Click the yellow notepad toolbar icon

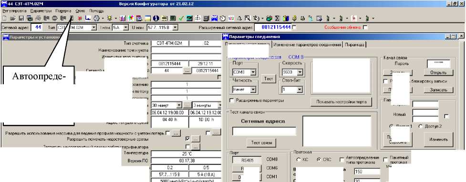point(147,19)
